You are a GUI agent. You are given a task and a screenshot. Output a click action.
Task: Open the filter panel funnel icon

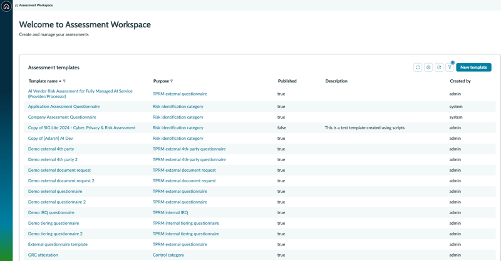click(450, 67)
